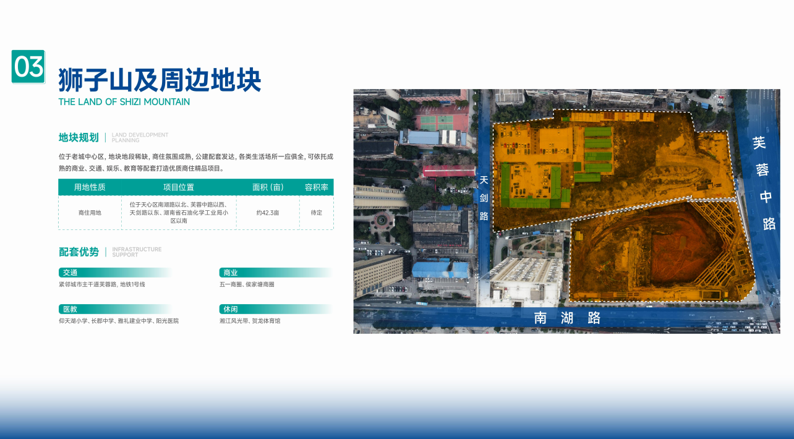Click the 配套优势 section heading

point(79,252)
